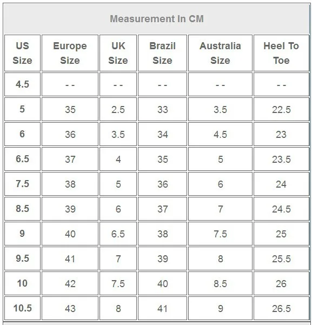This screenshot has width=312, height=325.
Task: Select US size 10.5 row label
Action: click(22, 308)
